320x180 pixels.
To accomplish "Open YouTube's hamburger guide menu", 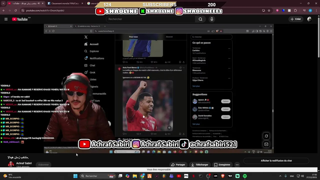I will pos(6,19).
